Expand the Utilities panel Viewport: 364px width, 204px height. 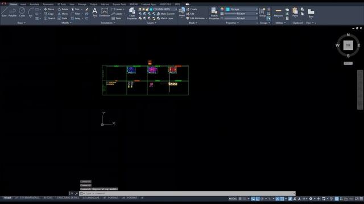[x=280, y=23]
